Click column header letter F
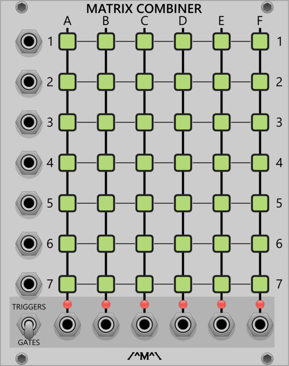This screenshot has width=289, height=366. (260, 21)
